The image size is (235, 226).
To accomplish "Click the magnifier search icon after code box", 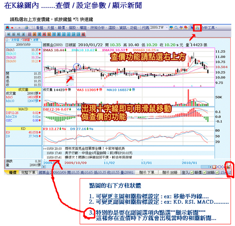I will (x=176, y=28).
